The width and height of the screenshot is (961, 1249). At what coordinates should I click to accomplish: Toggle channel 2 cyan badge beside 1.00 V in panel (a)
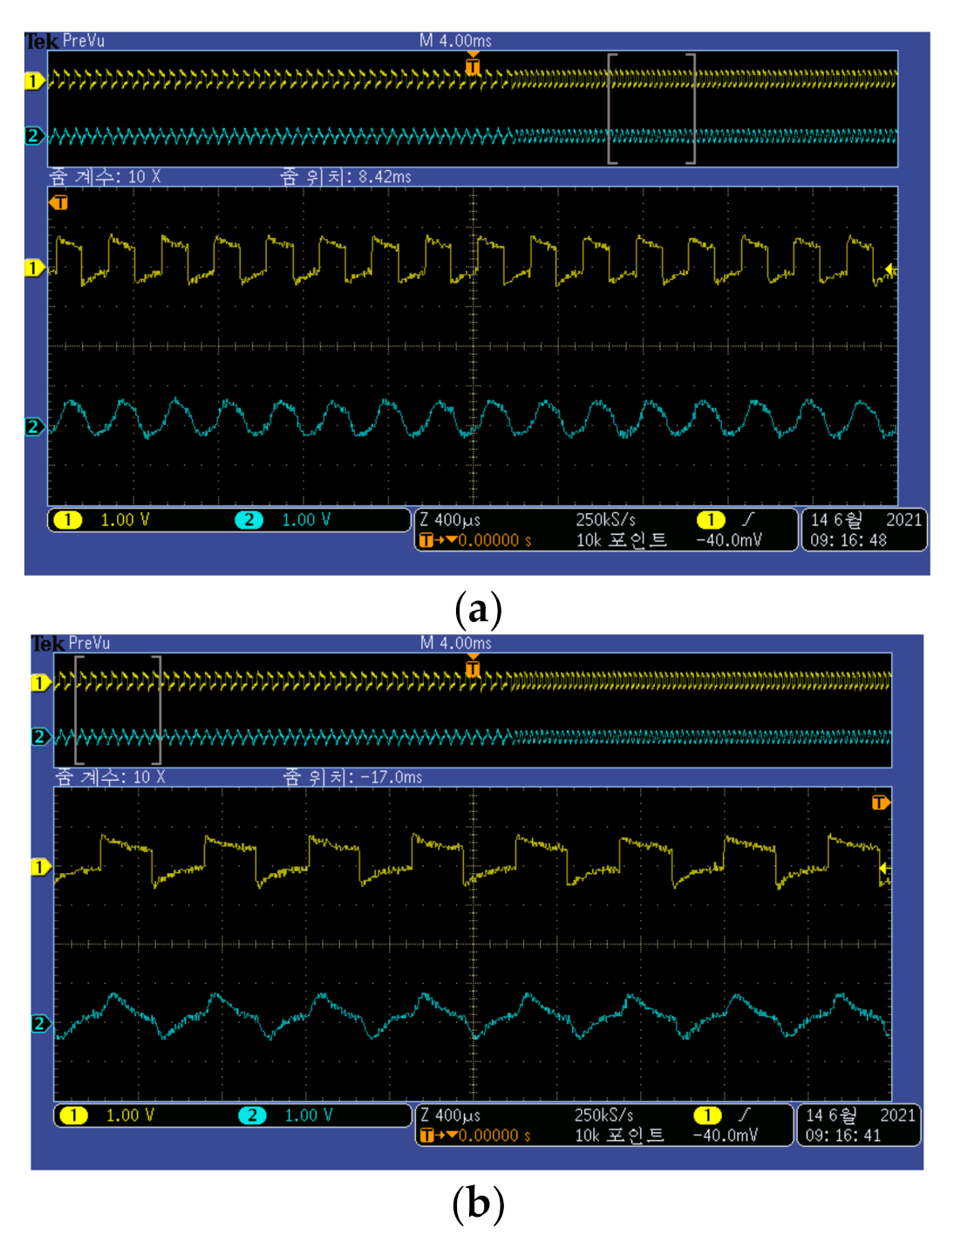(249, 520)
